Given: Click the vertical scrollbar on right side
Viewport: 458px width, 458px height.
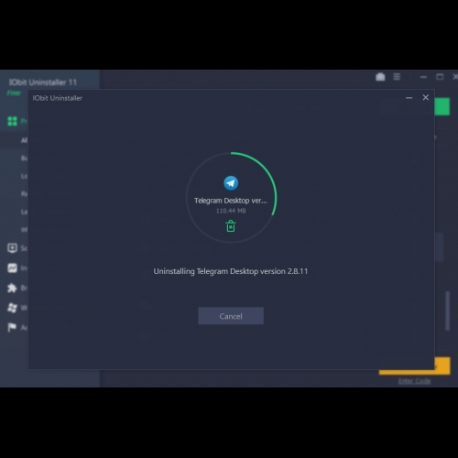Looking at the screenshot, I should [x=448, y=311].
